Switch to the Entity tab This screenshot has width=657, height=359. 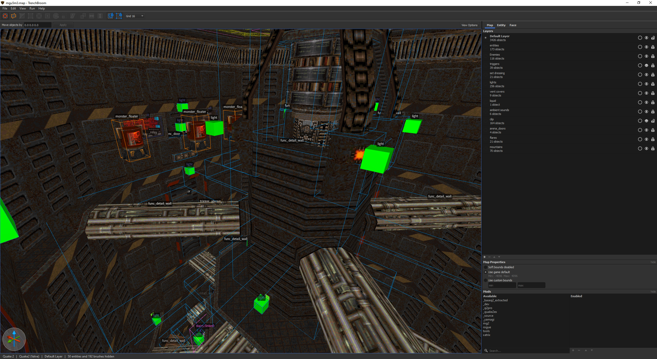coord(501,25)
